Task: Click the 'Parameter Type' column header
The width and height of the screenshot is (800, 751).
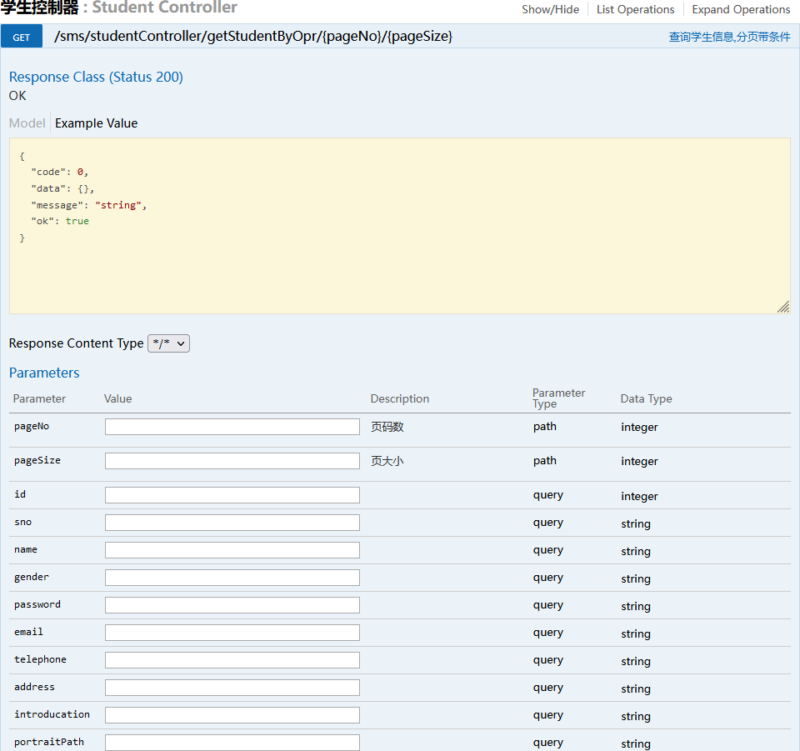Action: (x=558, y=398)
